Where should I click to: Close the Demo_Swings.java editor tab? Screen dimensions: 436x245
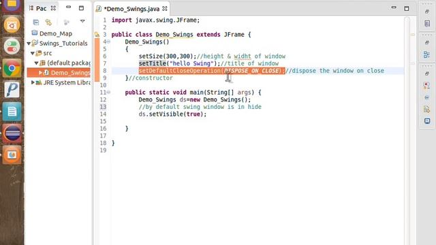165,9
